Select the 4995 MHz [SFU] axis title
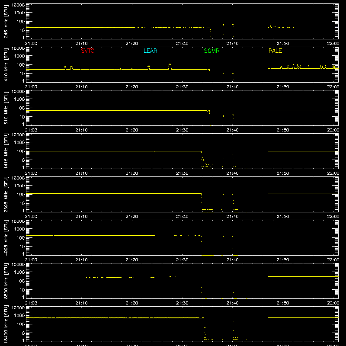 [6, 237]
